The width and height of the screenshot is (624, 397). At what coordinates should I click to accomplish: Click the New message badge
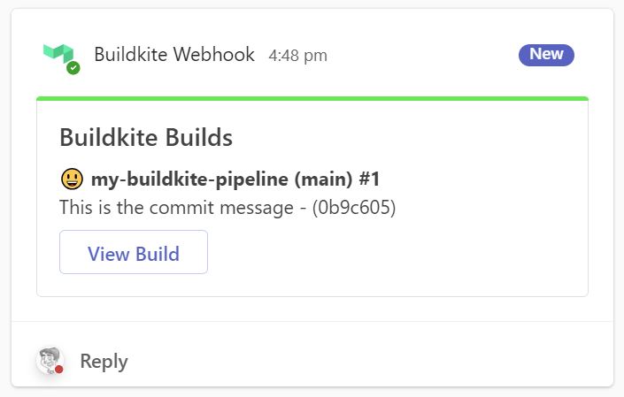point(546,55)
